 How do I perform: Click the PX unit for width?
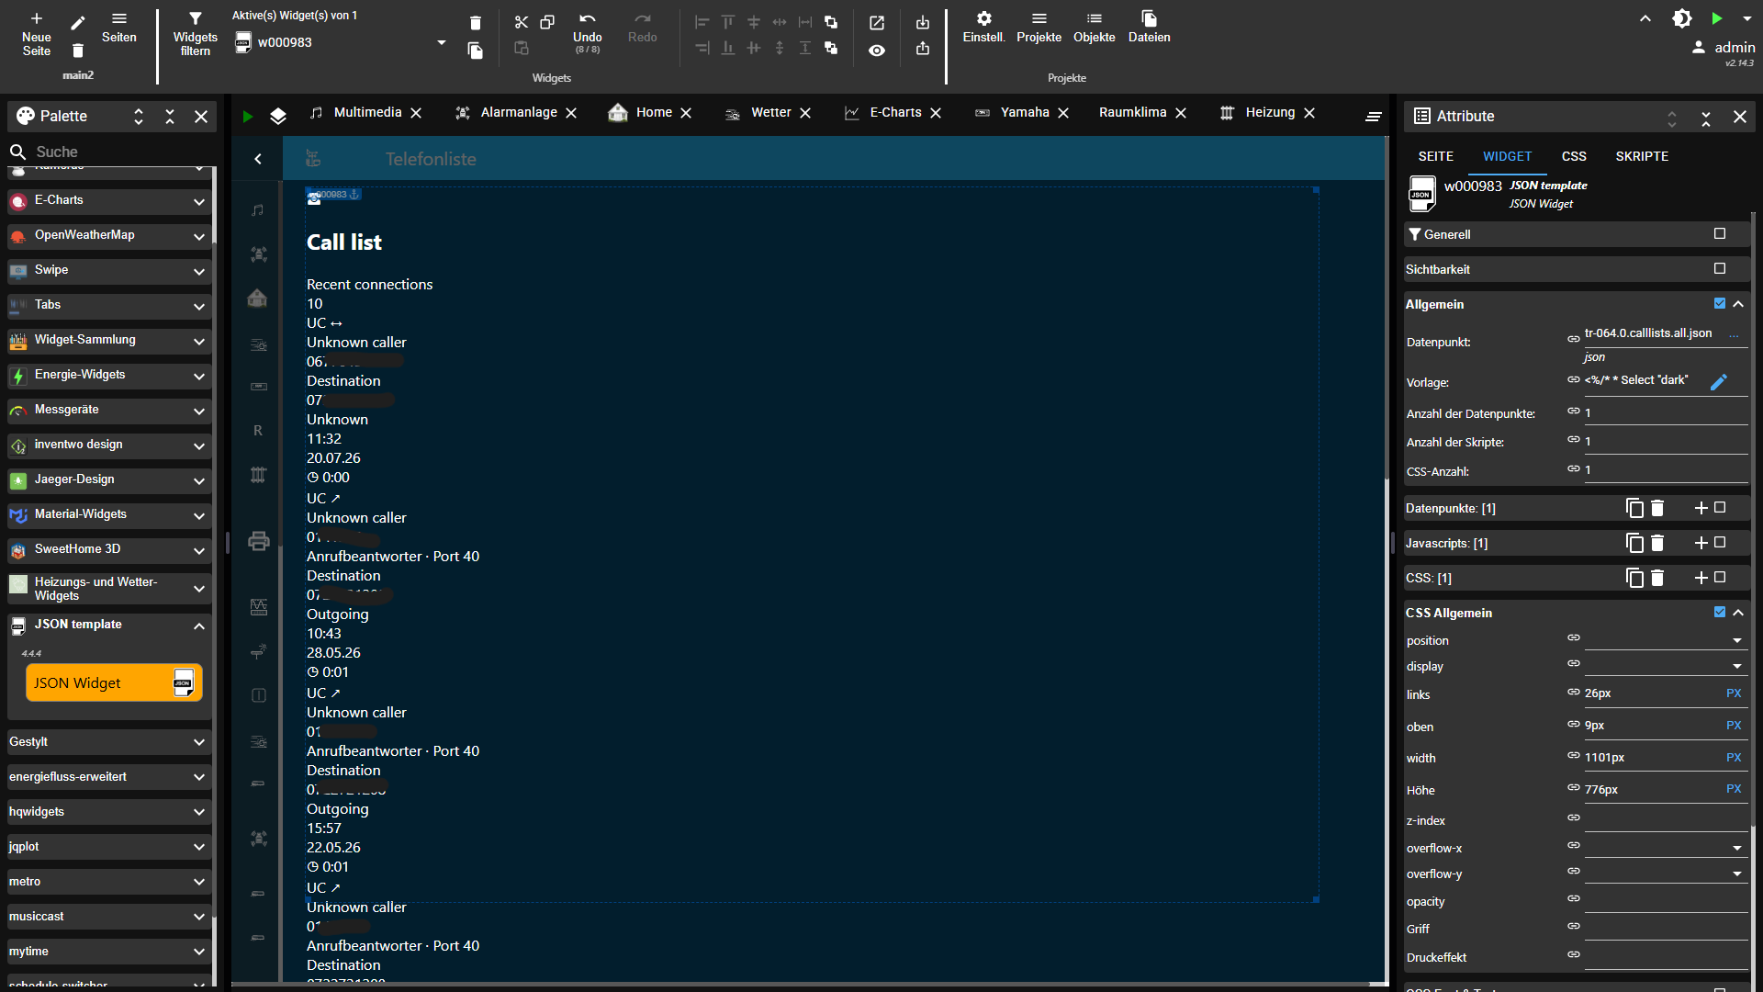coord(1734,758)
